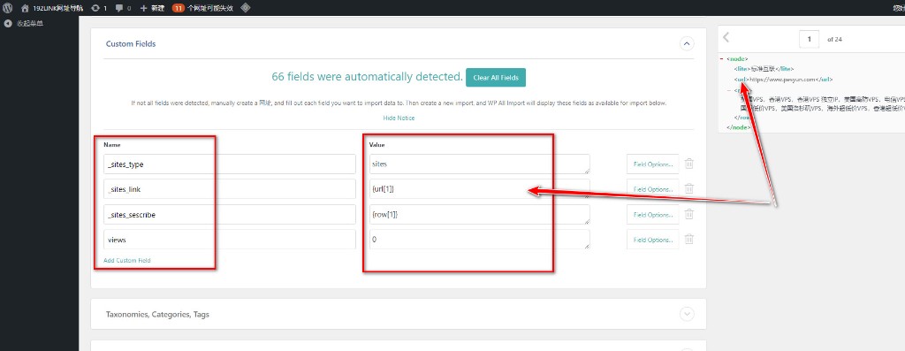This screenshot has height=351, width=905.
Task: Click the Clear All Fields button
Action: tap(496, 77)
